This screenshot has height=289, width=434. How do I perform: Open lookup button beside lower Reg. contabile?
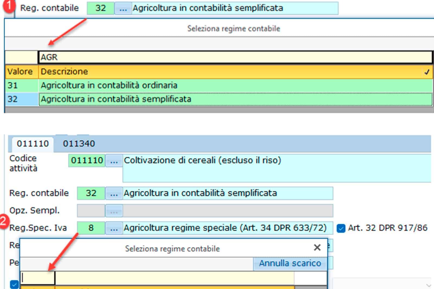[114, 193]
